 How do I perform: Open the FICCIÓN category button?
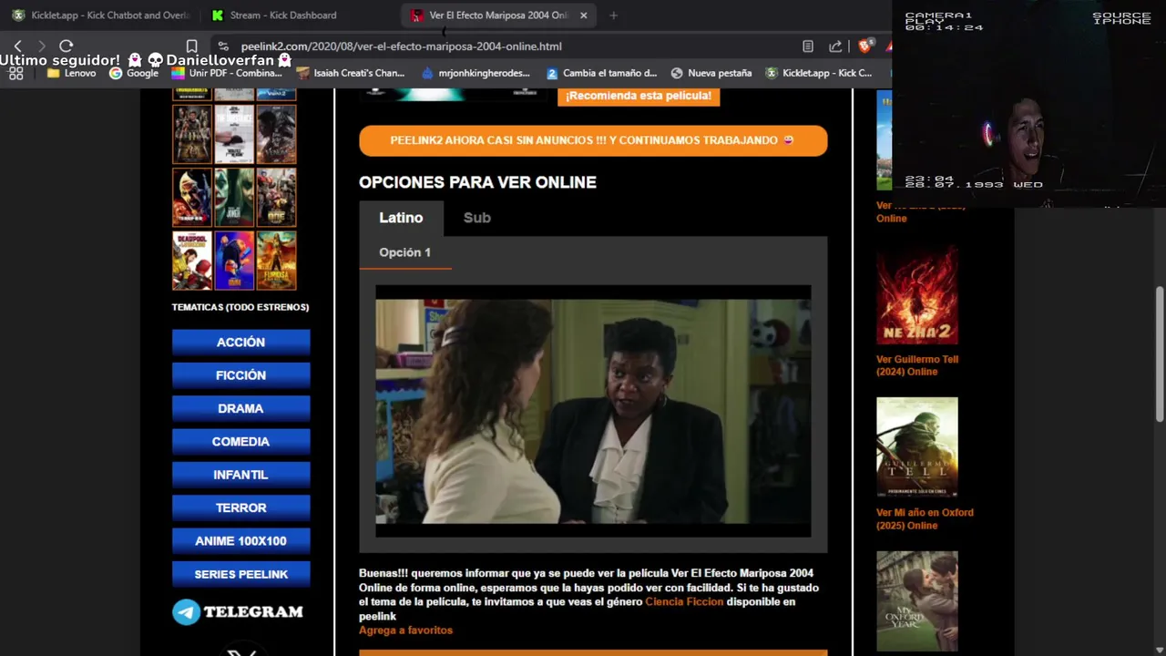tap(240, 375)
